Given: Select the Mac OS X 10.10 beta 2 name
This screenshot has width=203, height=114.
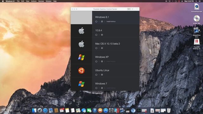Looking at the screenshot, I should 108,44.
